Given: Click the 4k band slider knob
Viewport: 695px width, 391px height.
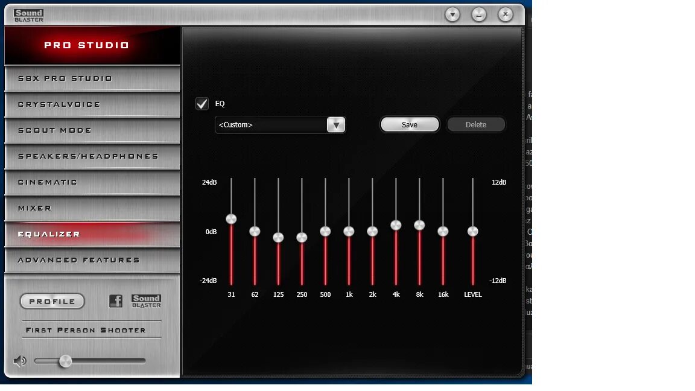Looking at the screenshot, I should point(396,225).
